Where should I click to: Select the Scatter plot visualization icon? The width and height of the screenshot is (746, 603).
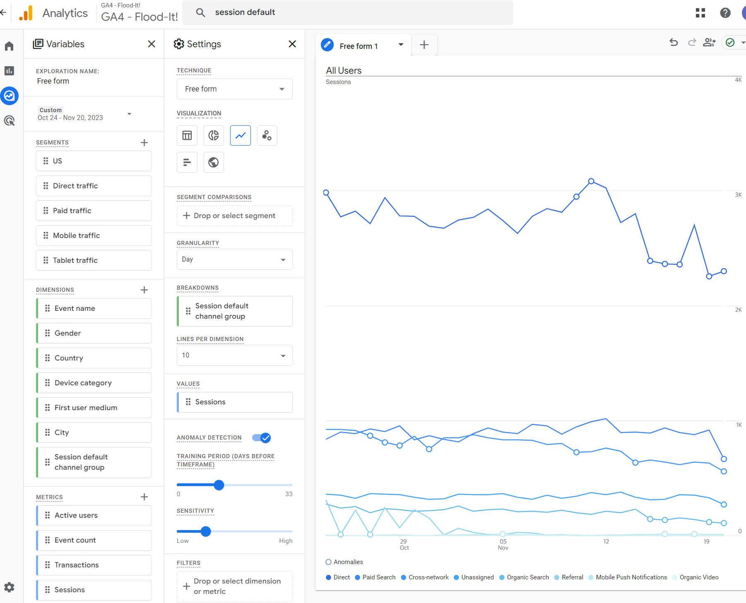click(267, 135)
